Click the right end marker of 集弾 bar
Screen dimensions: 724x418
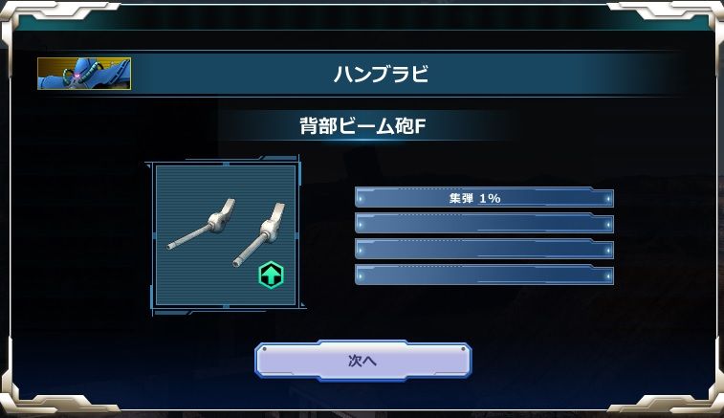pyautogui.click(x=608, y=199)
